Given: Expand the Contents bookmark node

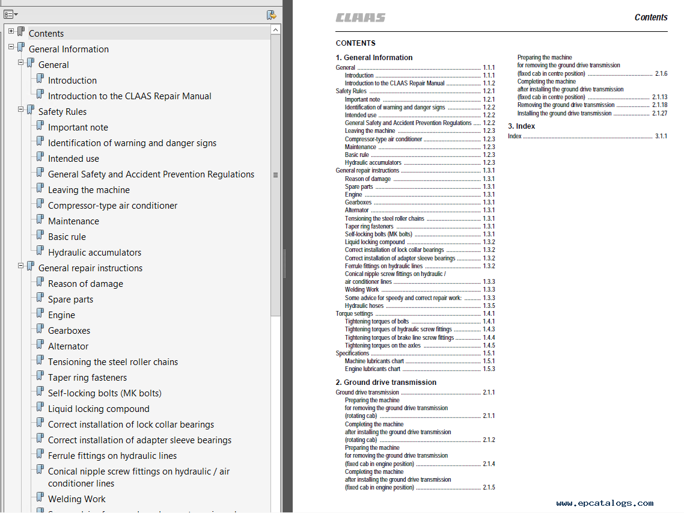Looking at the screenshot, I should (x=11, y=31).
